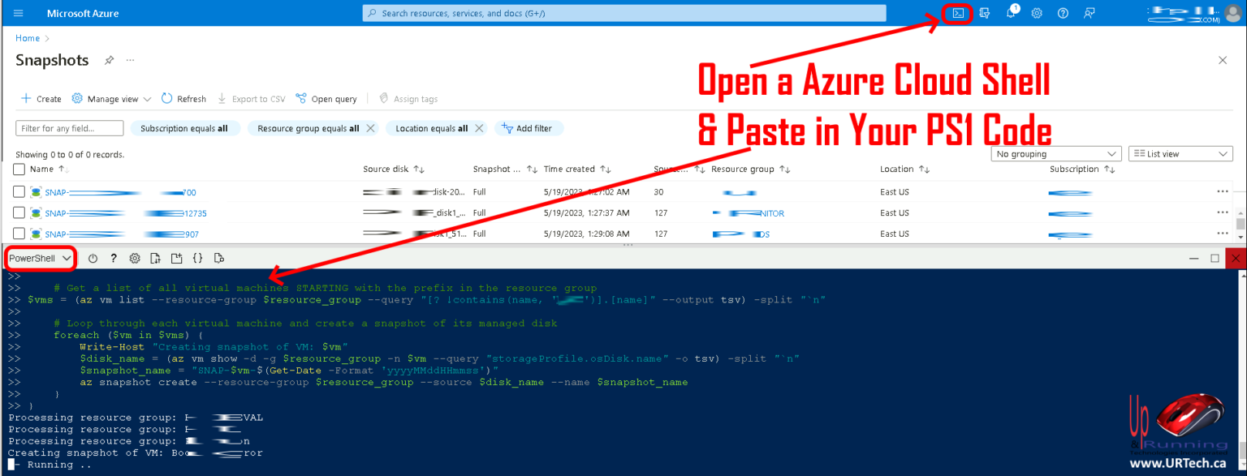
Task: Open a new shell session icon
Action: (176, 259)
